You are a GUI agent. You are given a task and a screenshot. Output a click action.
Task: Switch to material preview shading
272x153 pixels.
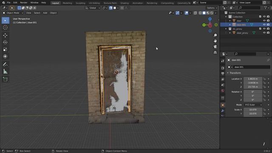pos(208,13)
